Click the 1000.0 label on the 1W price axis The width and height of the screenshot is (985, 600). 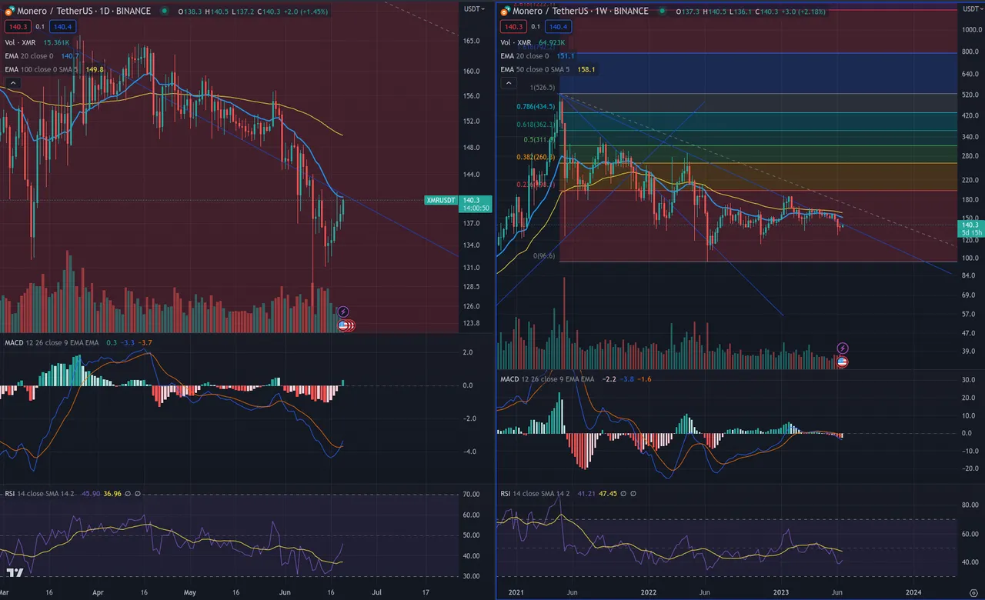pyautogui.click(x=970, y=30)
